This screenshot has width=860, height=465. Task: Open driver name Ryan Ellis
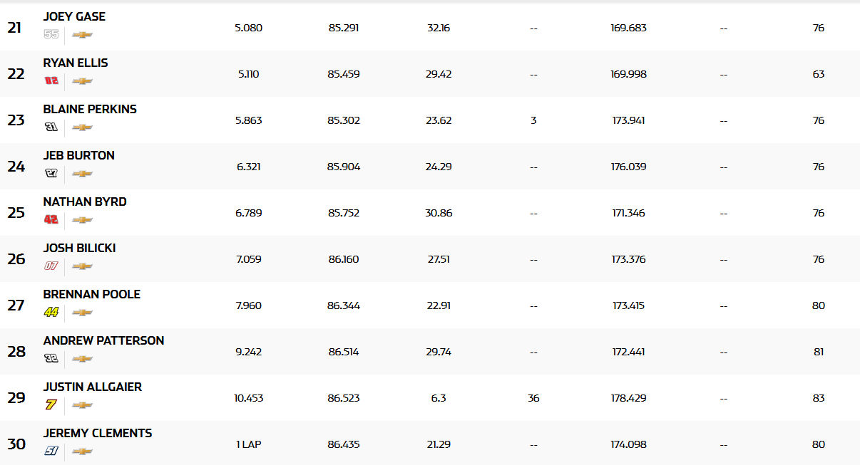tap(76, 63)
